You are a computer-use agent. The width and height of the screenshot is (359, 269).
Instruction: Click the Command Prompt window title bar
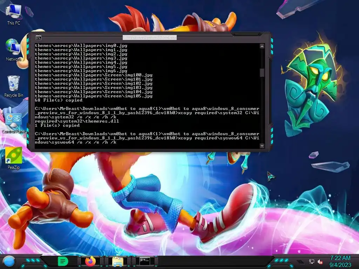click(x=149, y=37)
